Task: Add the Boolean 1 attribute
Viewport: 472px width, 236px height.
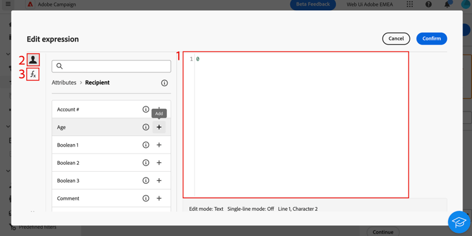Action: (159, 145)
